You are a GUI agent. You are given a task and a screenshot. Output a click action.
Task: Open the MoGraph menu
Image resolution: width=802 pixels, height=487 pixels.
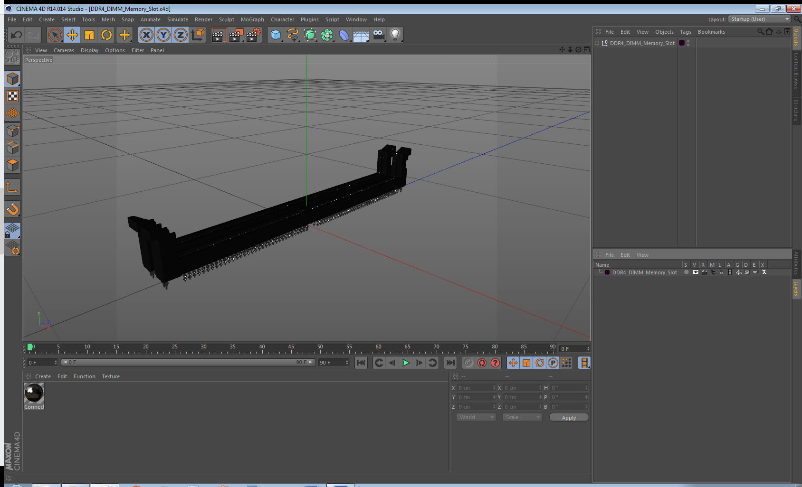point(252,19)
